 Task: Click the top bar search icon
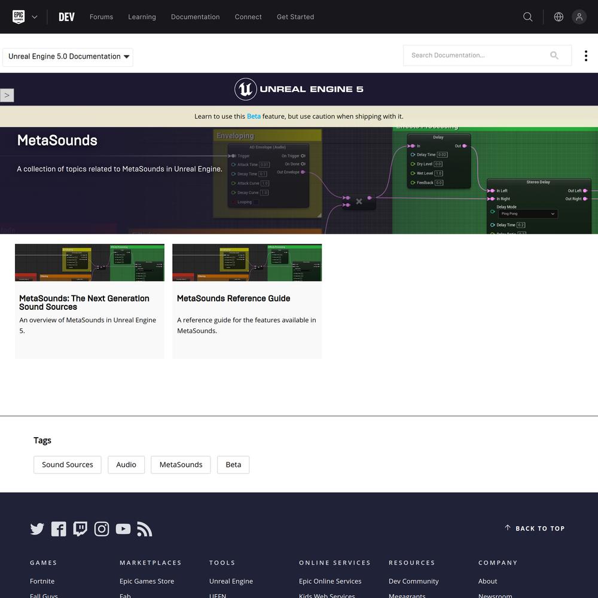[x=527, y=17]
